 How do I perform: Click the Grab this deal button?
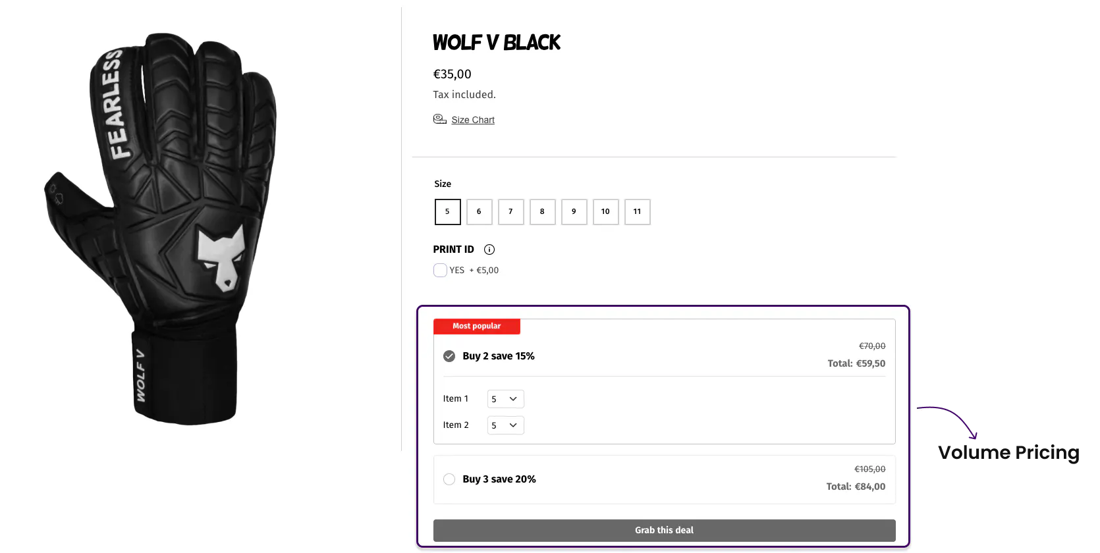click(664, 531)
